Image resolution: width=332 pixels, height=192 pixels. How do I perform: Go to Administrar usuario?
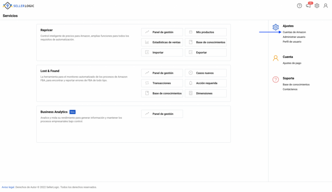coord(294,37)
